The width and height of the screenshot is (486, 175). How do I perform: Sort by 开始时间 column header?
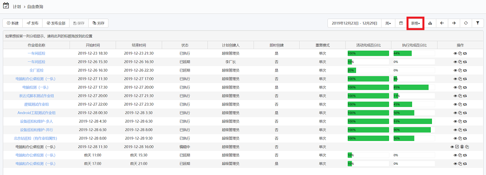(92, 45)
